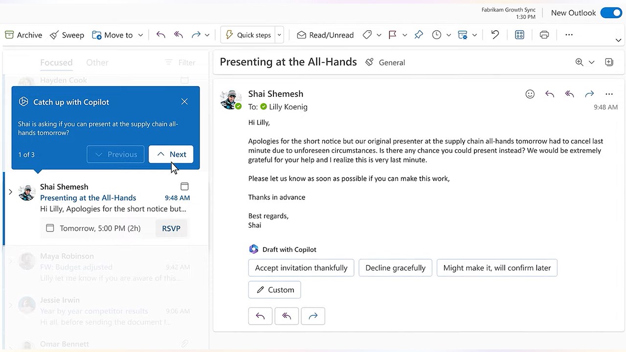Click Reply all icon in message header

[x=569, y=94]
